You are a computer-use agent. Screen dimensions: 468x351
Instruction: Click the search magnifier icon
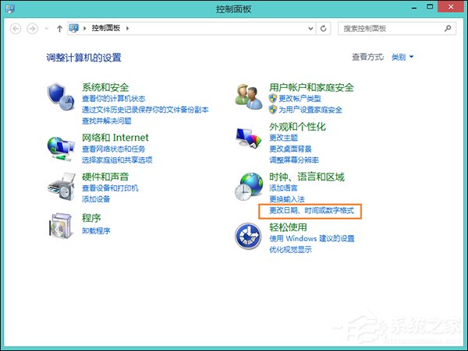tap(448, 28)
